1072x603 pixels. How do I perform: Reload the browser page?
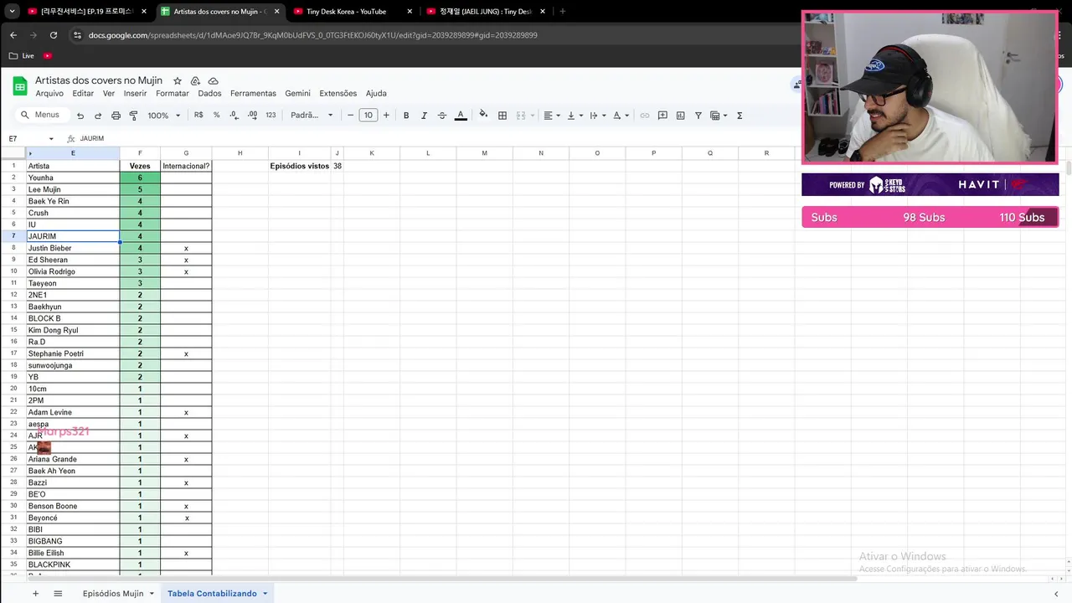point(54,35)
